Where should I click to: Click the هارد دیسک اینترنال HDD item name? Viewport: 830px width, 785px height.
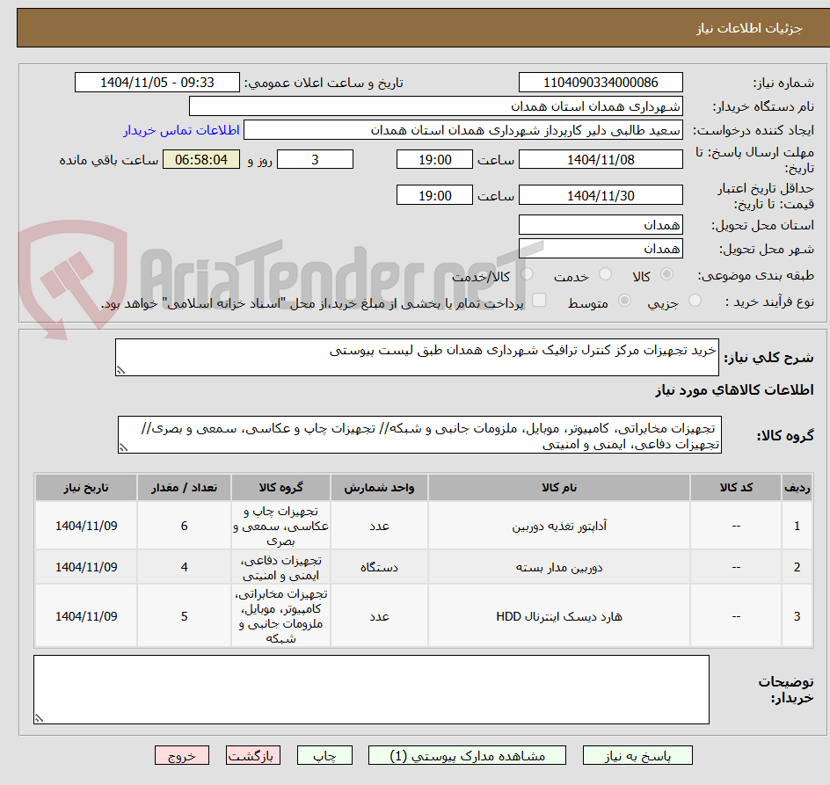tap(559, 617)
